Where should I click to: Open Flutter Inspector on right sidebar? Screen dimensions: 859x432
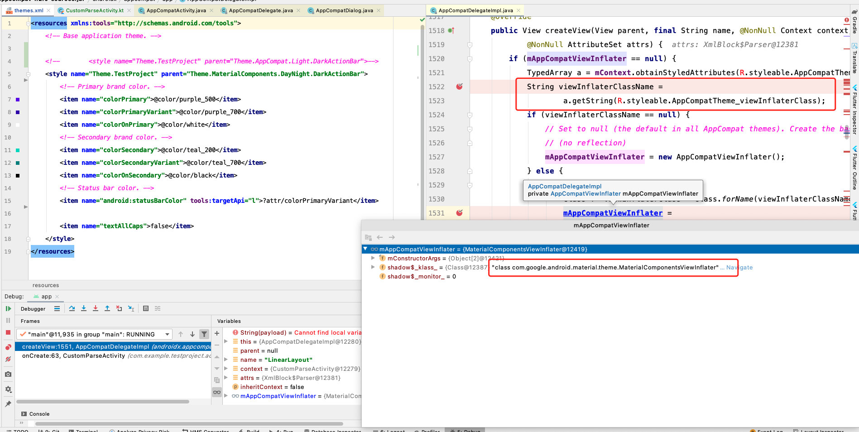(x=854, y=110)
